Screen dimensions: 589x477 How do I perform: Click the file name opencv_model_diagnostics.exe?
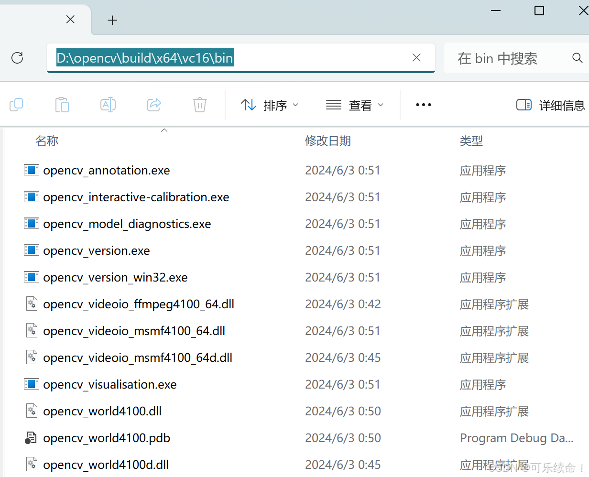(127, 224)
